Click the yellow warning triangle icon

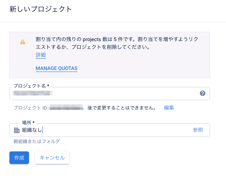[x=23, y=42]
